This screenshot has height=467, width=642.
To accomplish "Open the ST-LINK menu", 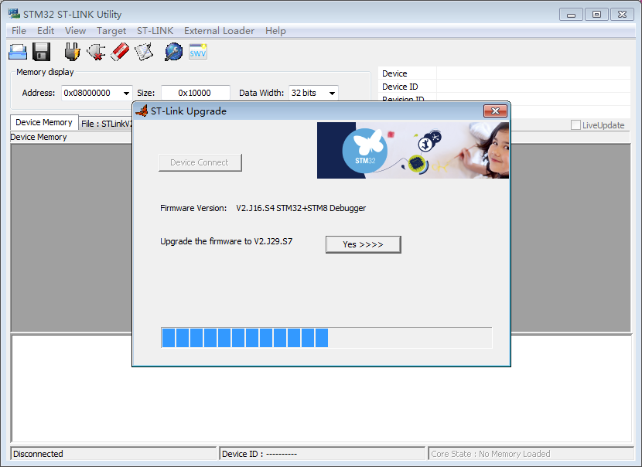I will [x=155, y=31].
